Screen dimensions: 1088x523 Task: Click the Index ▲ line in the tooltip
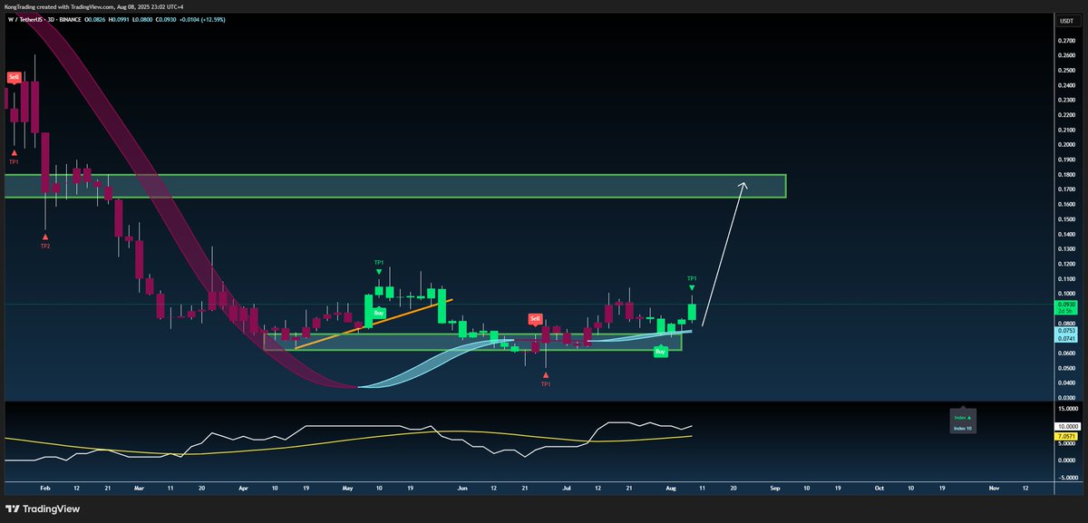[961, 417]
